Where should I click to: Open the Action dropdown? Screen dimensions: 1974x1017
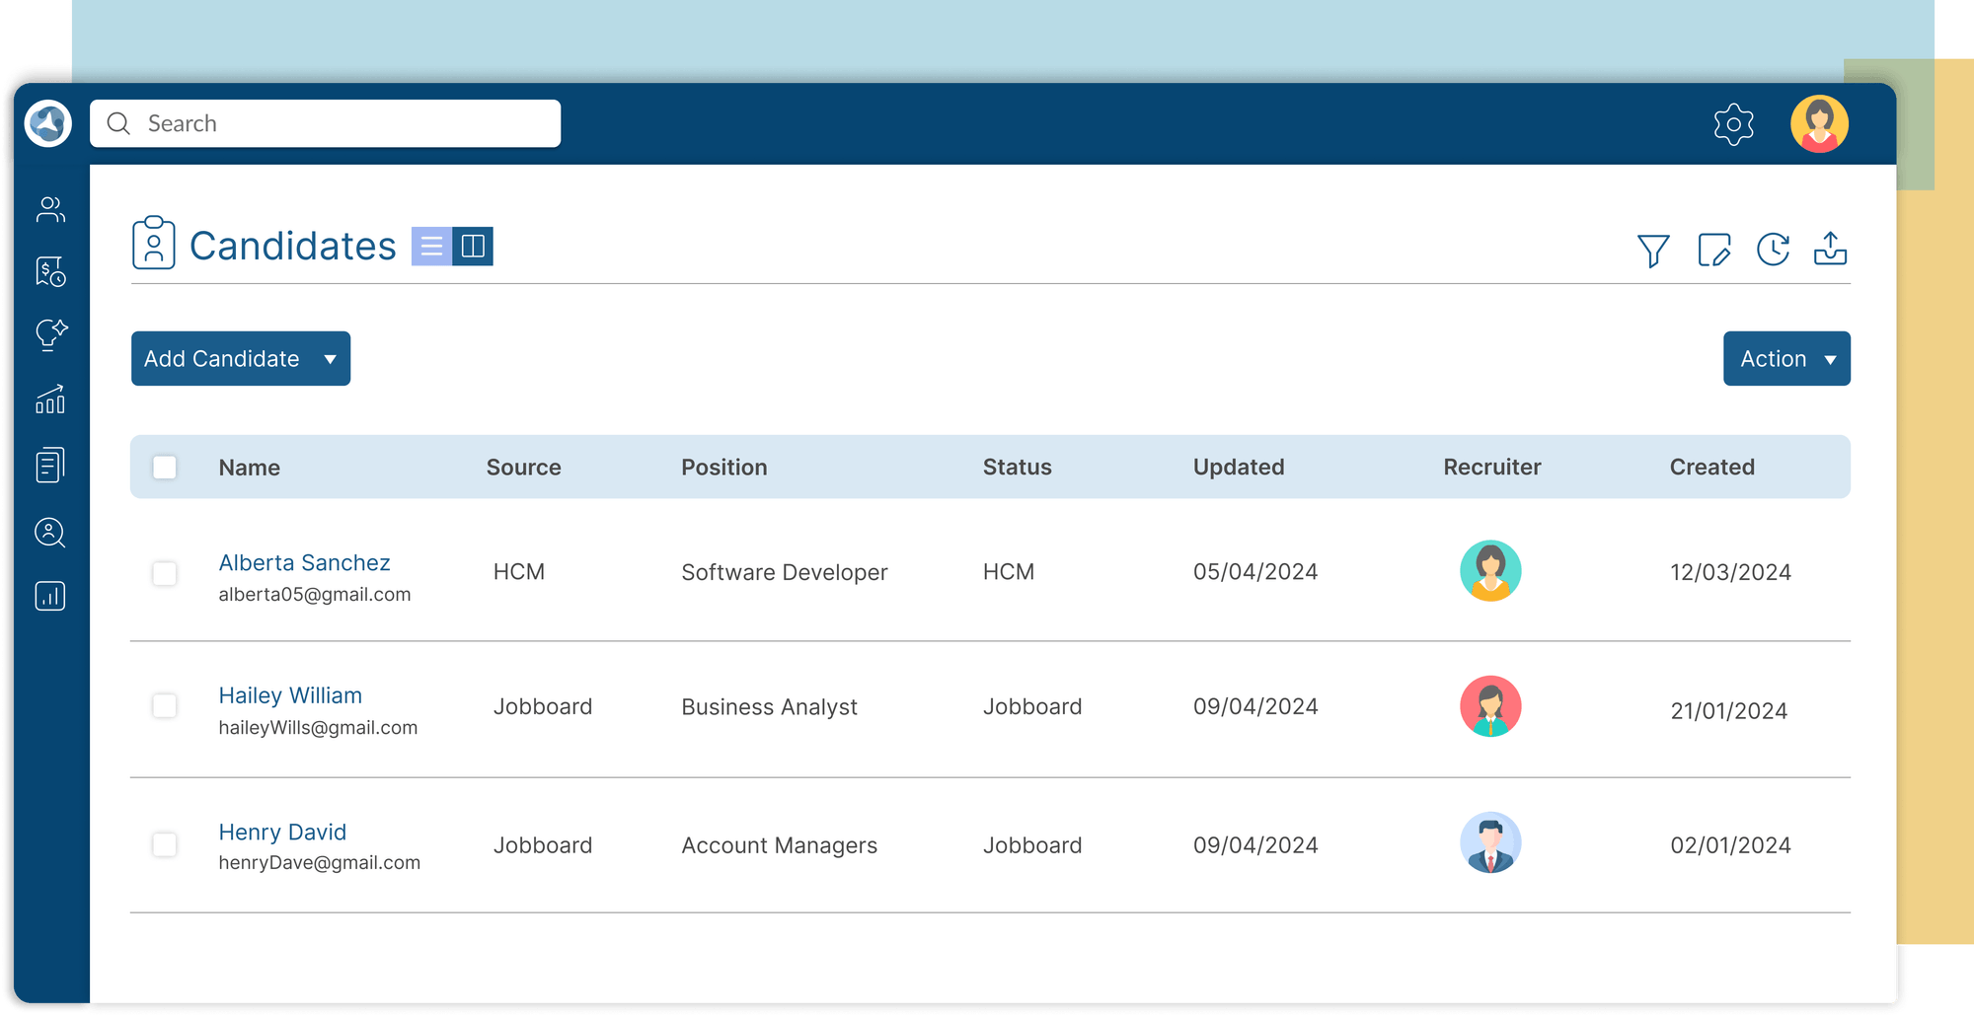point(1786,358)
